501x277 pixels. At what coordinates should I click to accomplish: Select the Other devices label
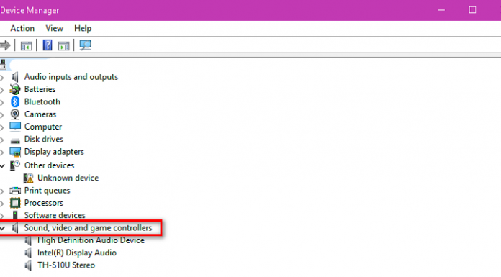(49, 165)
